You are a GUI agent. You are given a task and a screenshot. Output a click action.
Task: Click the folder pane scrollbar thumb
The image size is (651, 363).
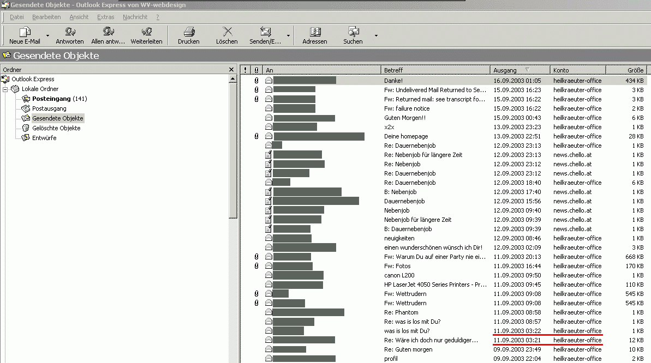point(233,150)
